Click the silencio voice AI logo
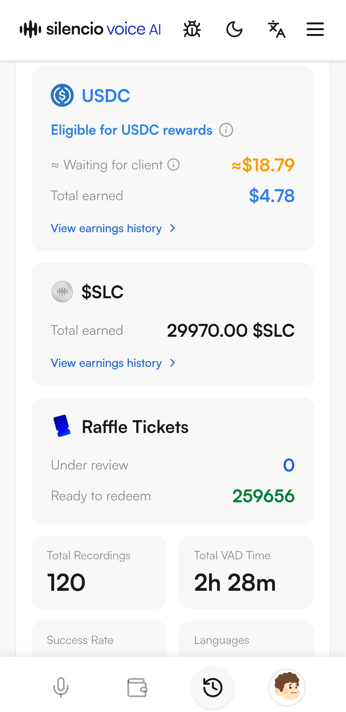346x712 pixels. [90, 29]
